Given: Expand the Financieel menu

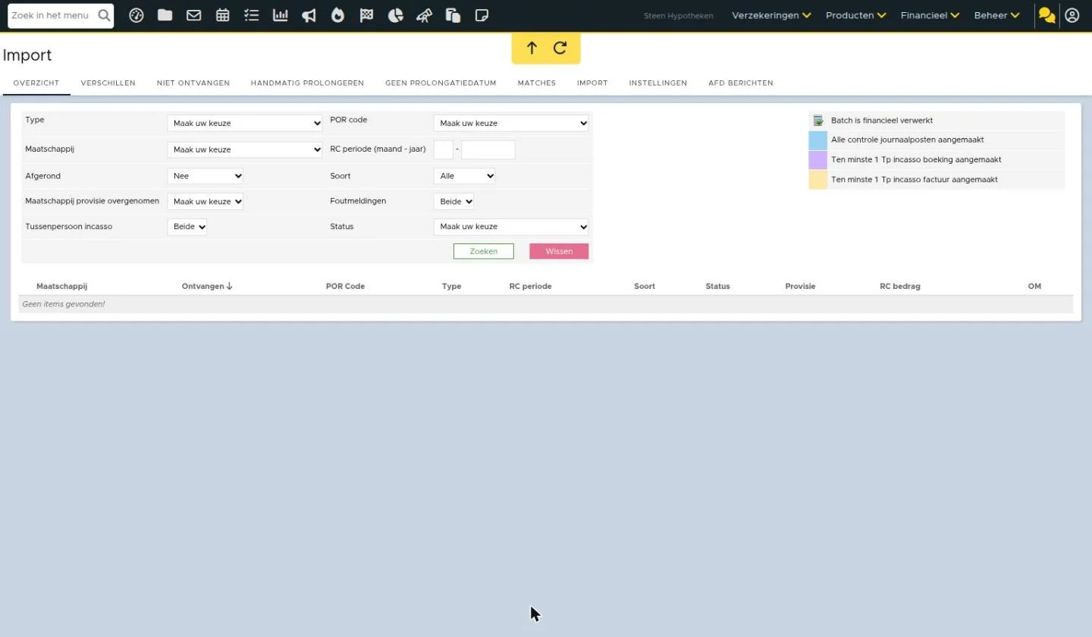Looking at the screenshot, I should pos(930,15).
